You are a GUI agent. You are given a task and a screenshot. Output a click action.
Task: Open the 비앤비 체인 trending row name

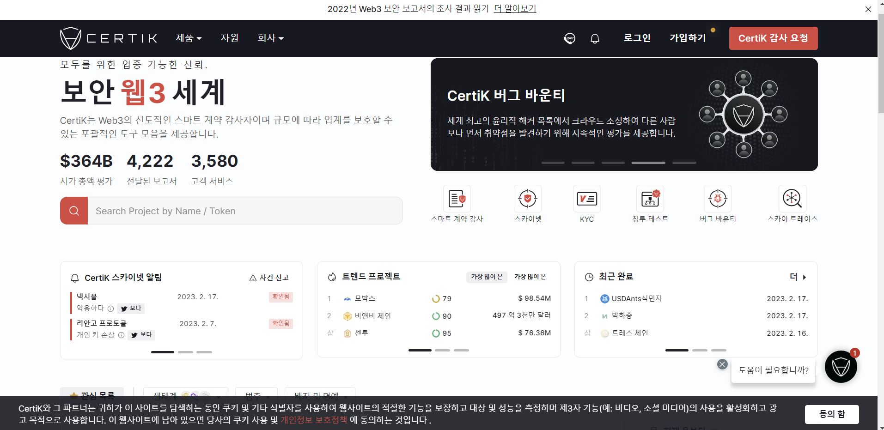point(373,316)
